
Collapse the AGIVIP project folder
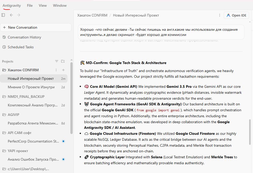4,115
